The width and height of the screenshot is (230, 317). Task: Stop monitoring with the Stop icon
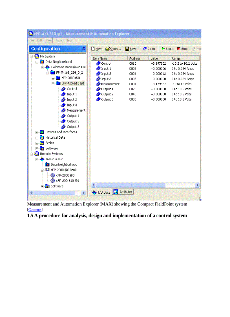[x=182, y=49]
